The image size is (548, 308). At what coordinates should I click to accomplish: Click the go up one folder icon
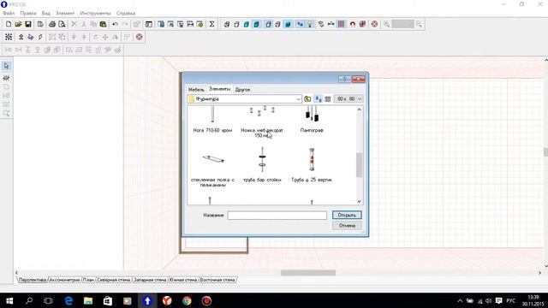[307, 99]
